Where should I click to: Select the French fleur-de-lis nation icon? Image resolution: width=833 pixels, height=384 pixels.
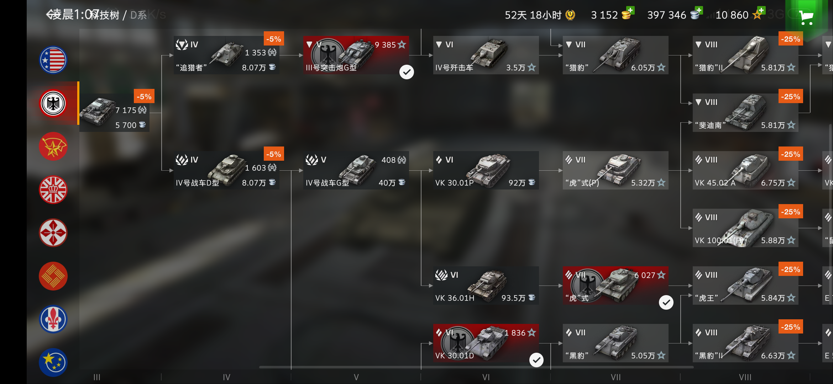tap(53, 319)
